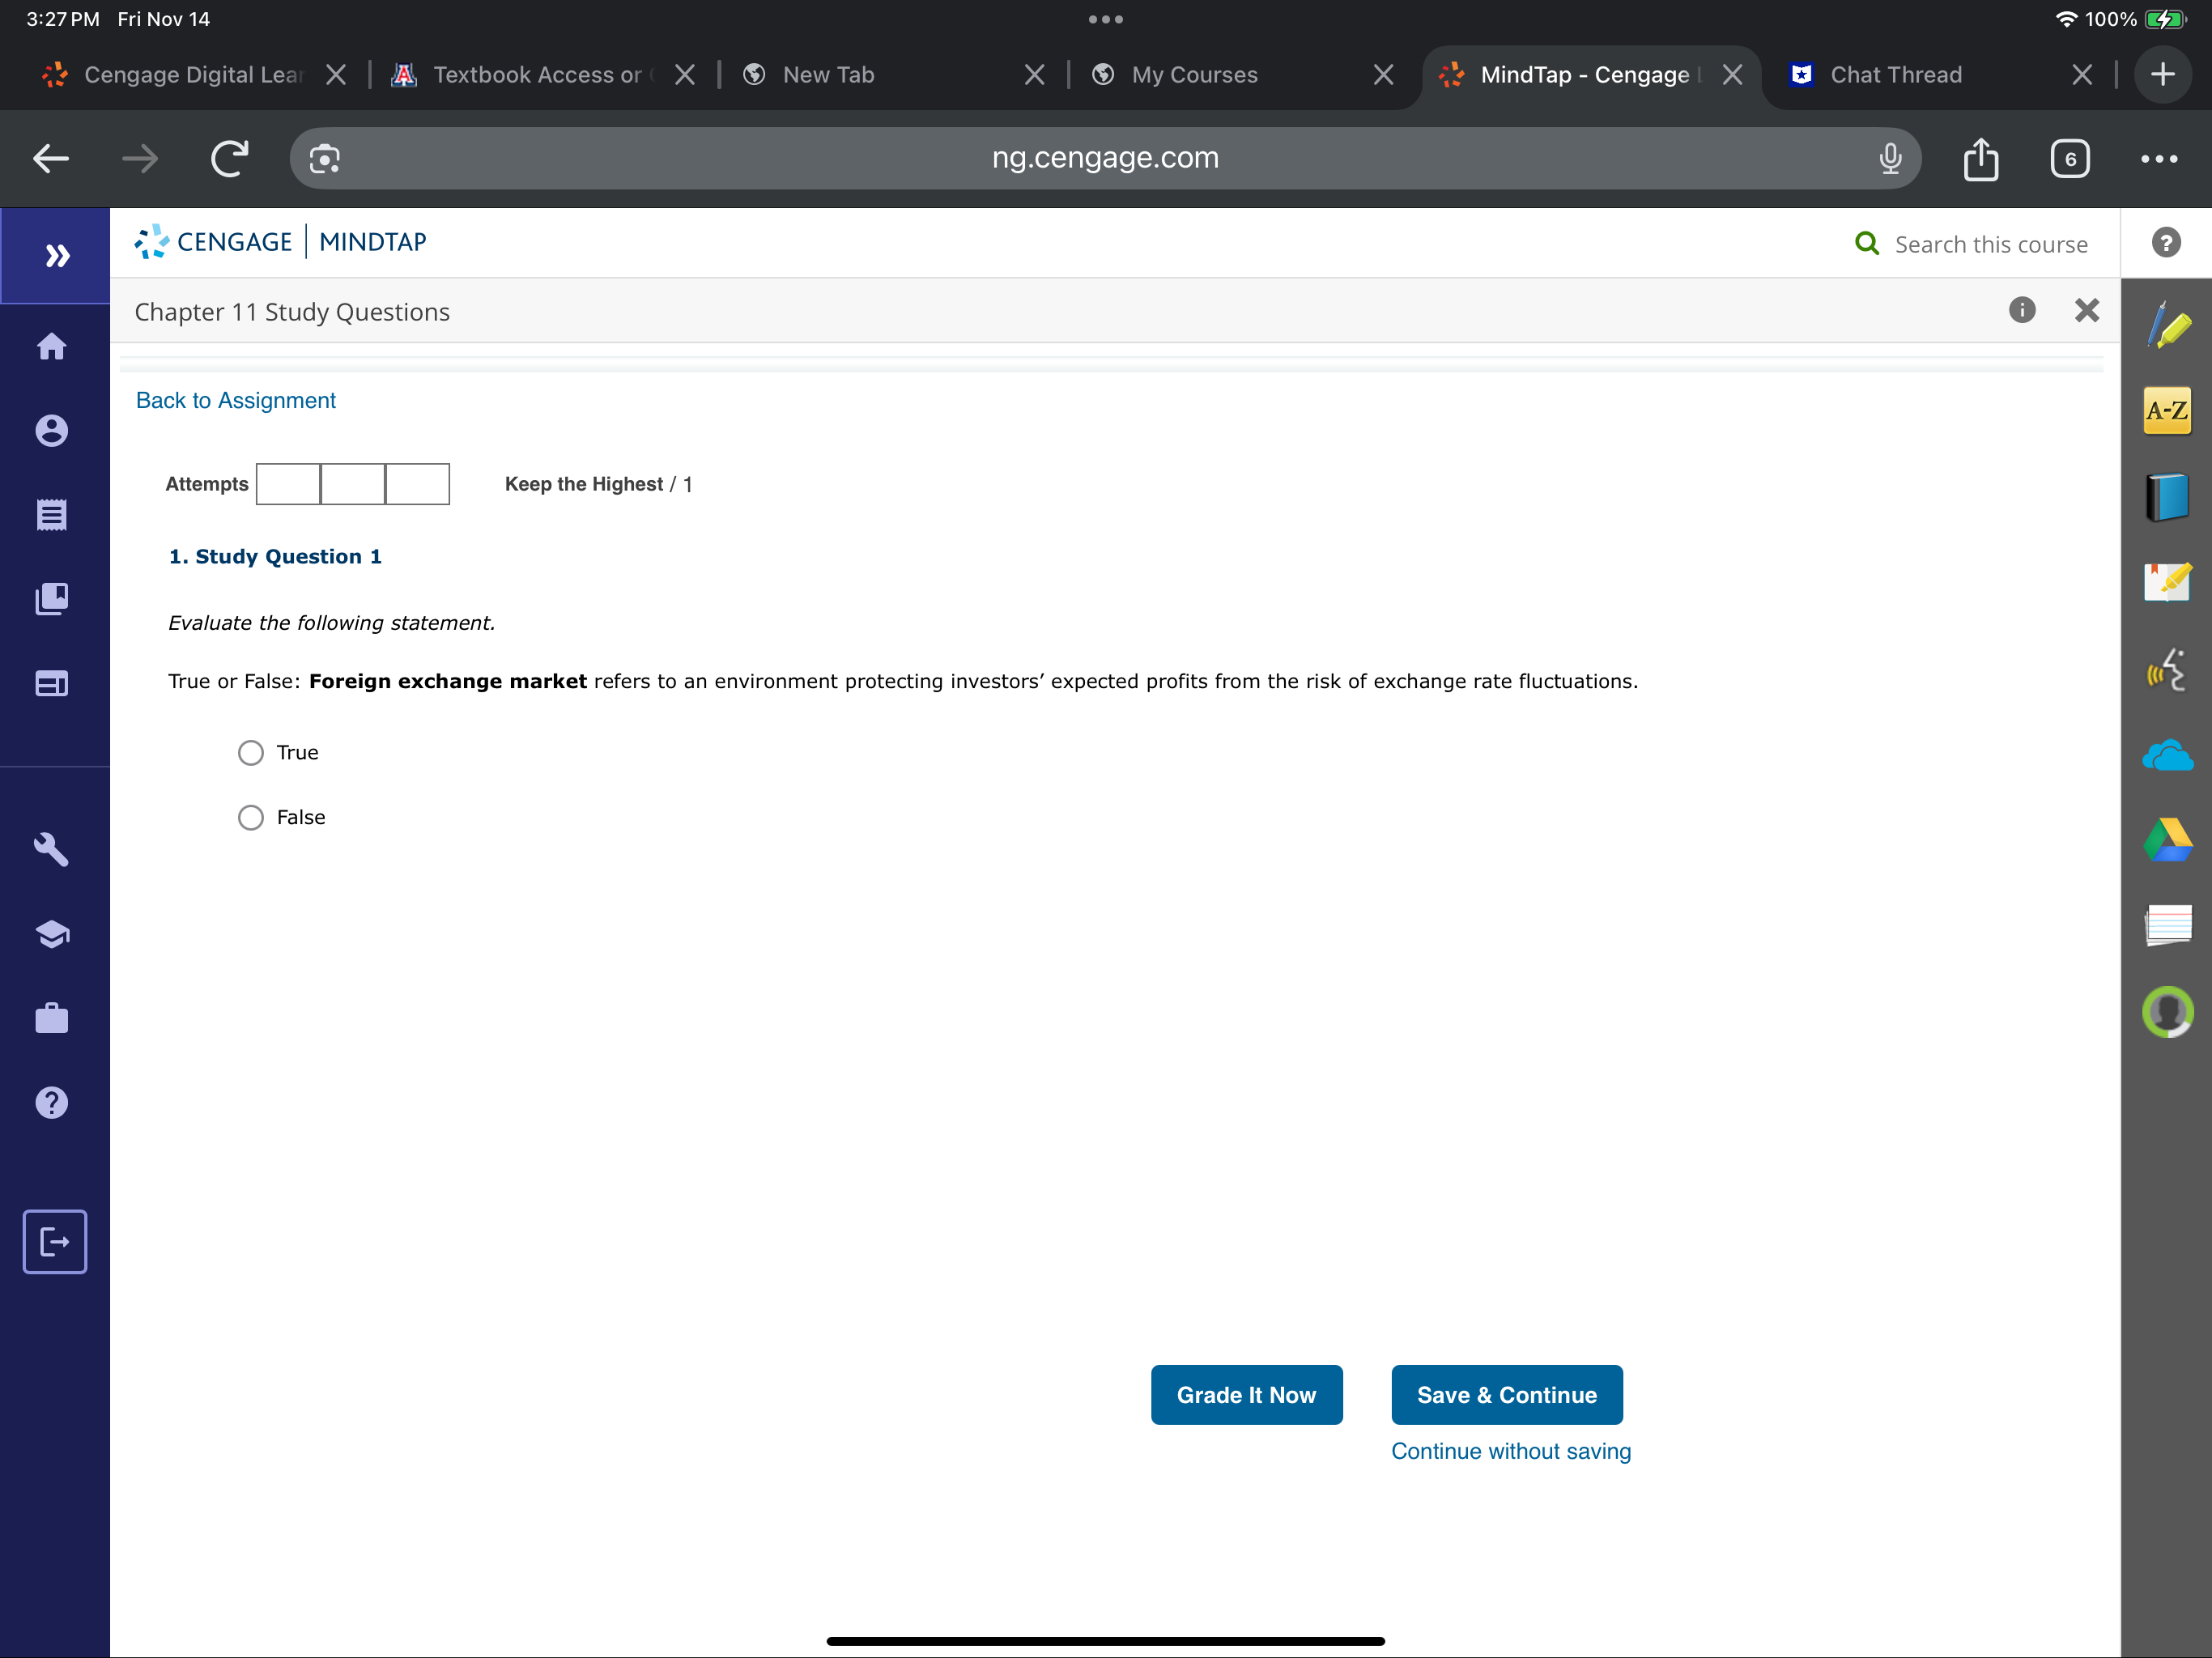
Task: Open the highlighter tool in right dock
Action: pos(2167,326)
